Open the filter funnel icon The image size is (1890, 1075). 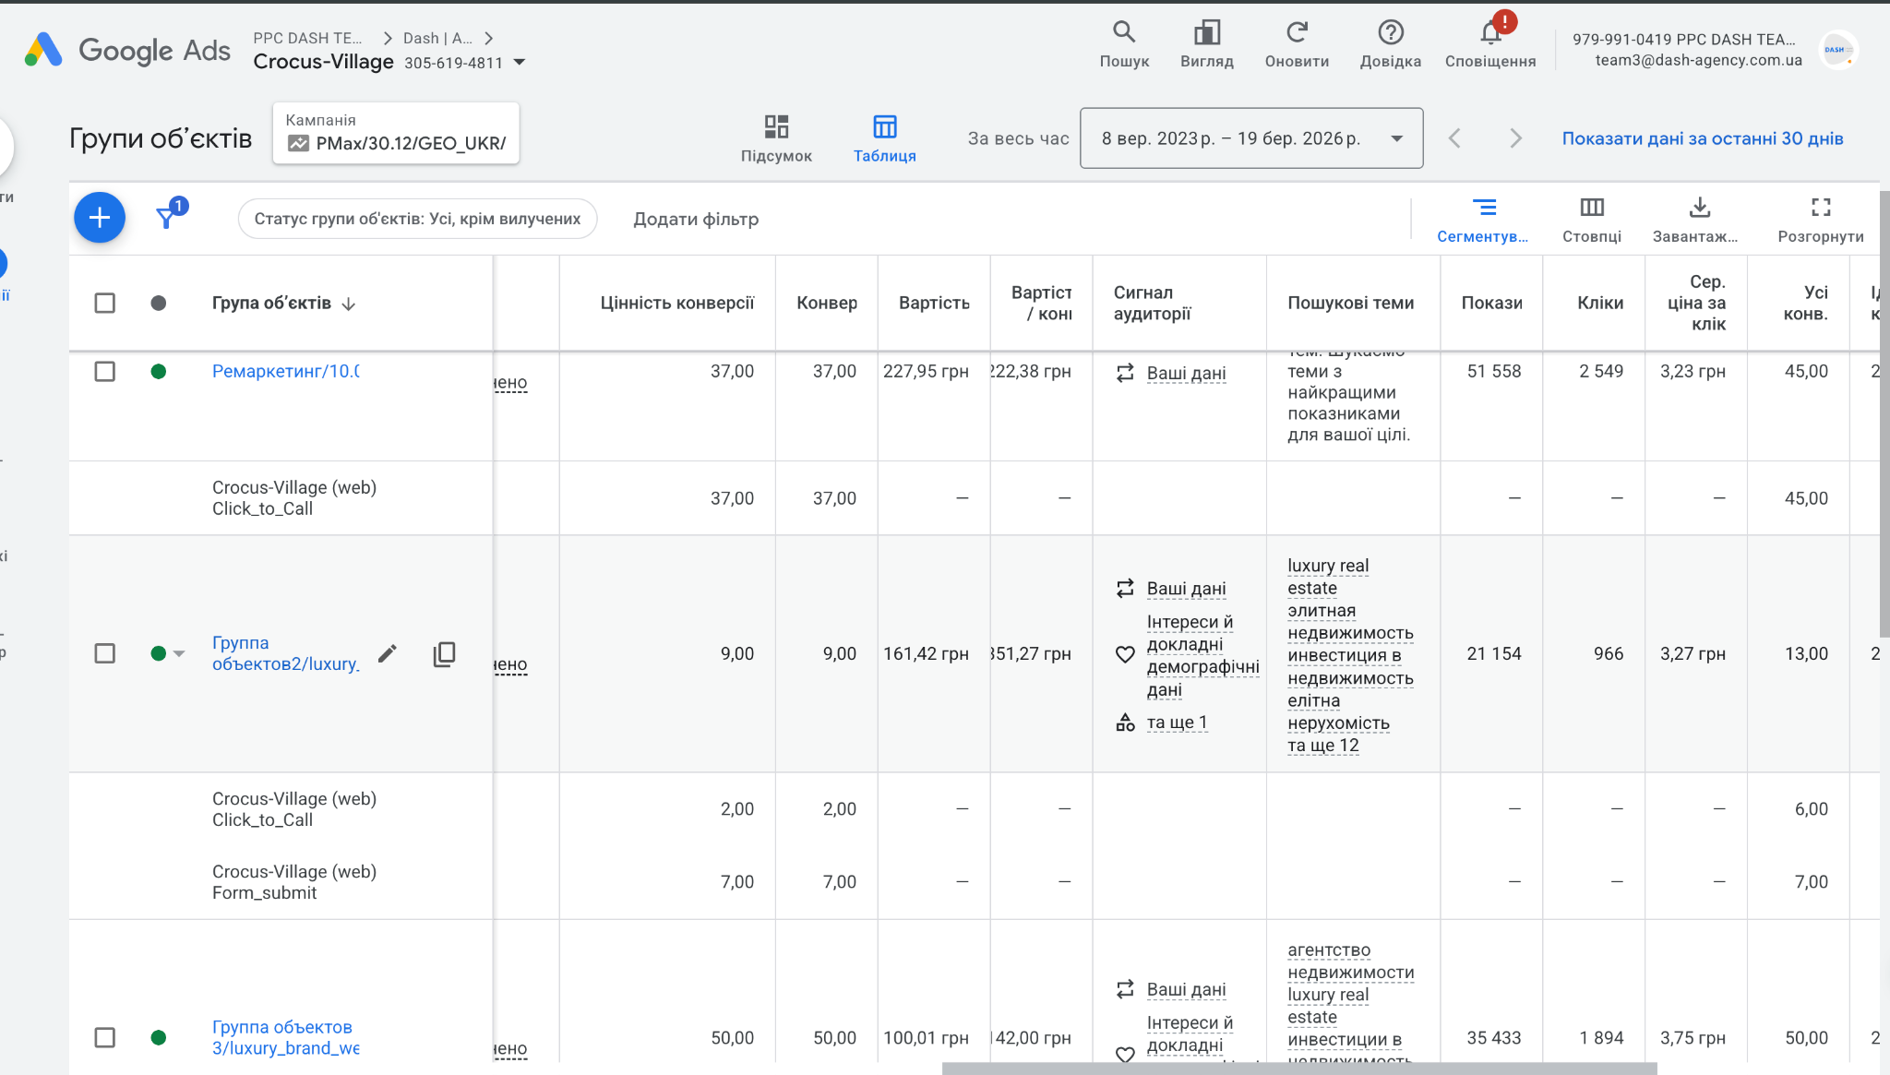(x=167, y=218)
